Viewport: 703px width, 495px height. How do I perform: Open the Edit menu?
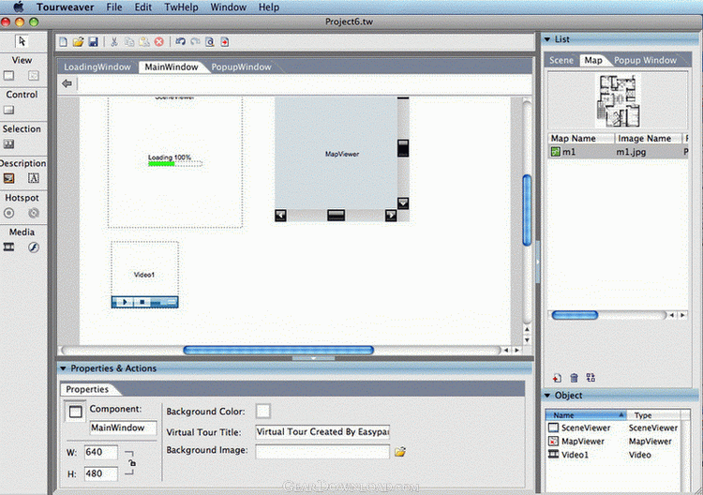click(143, 7)
